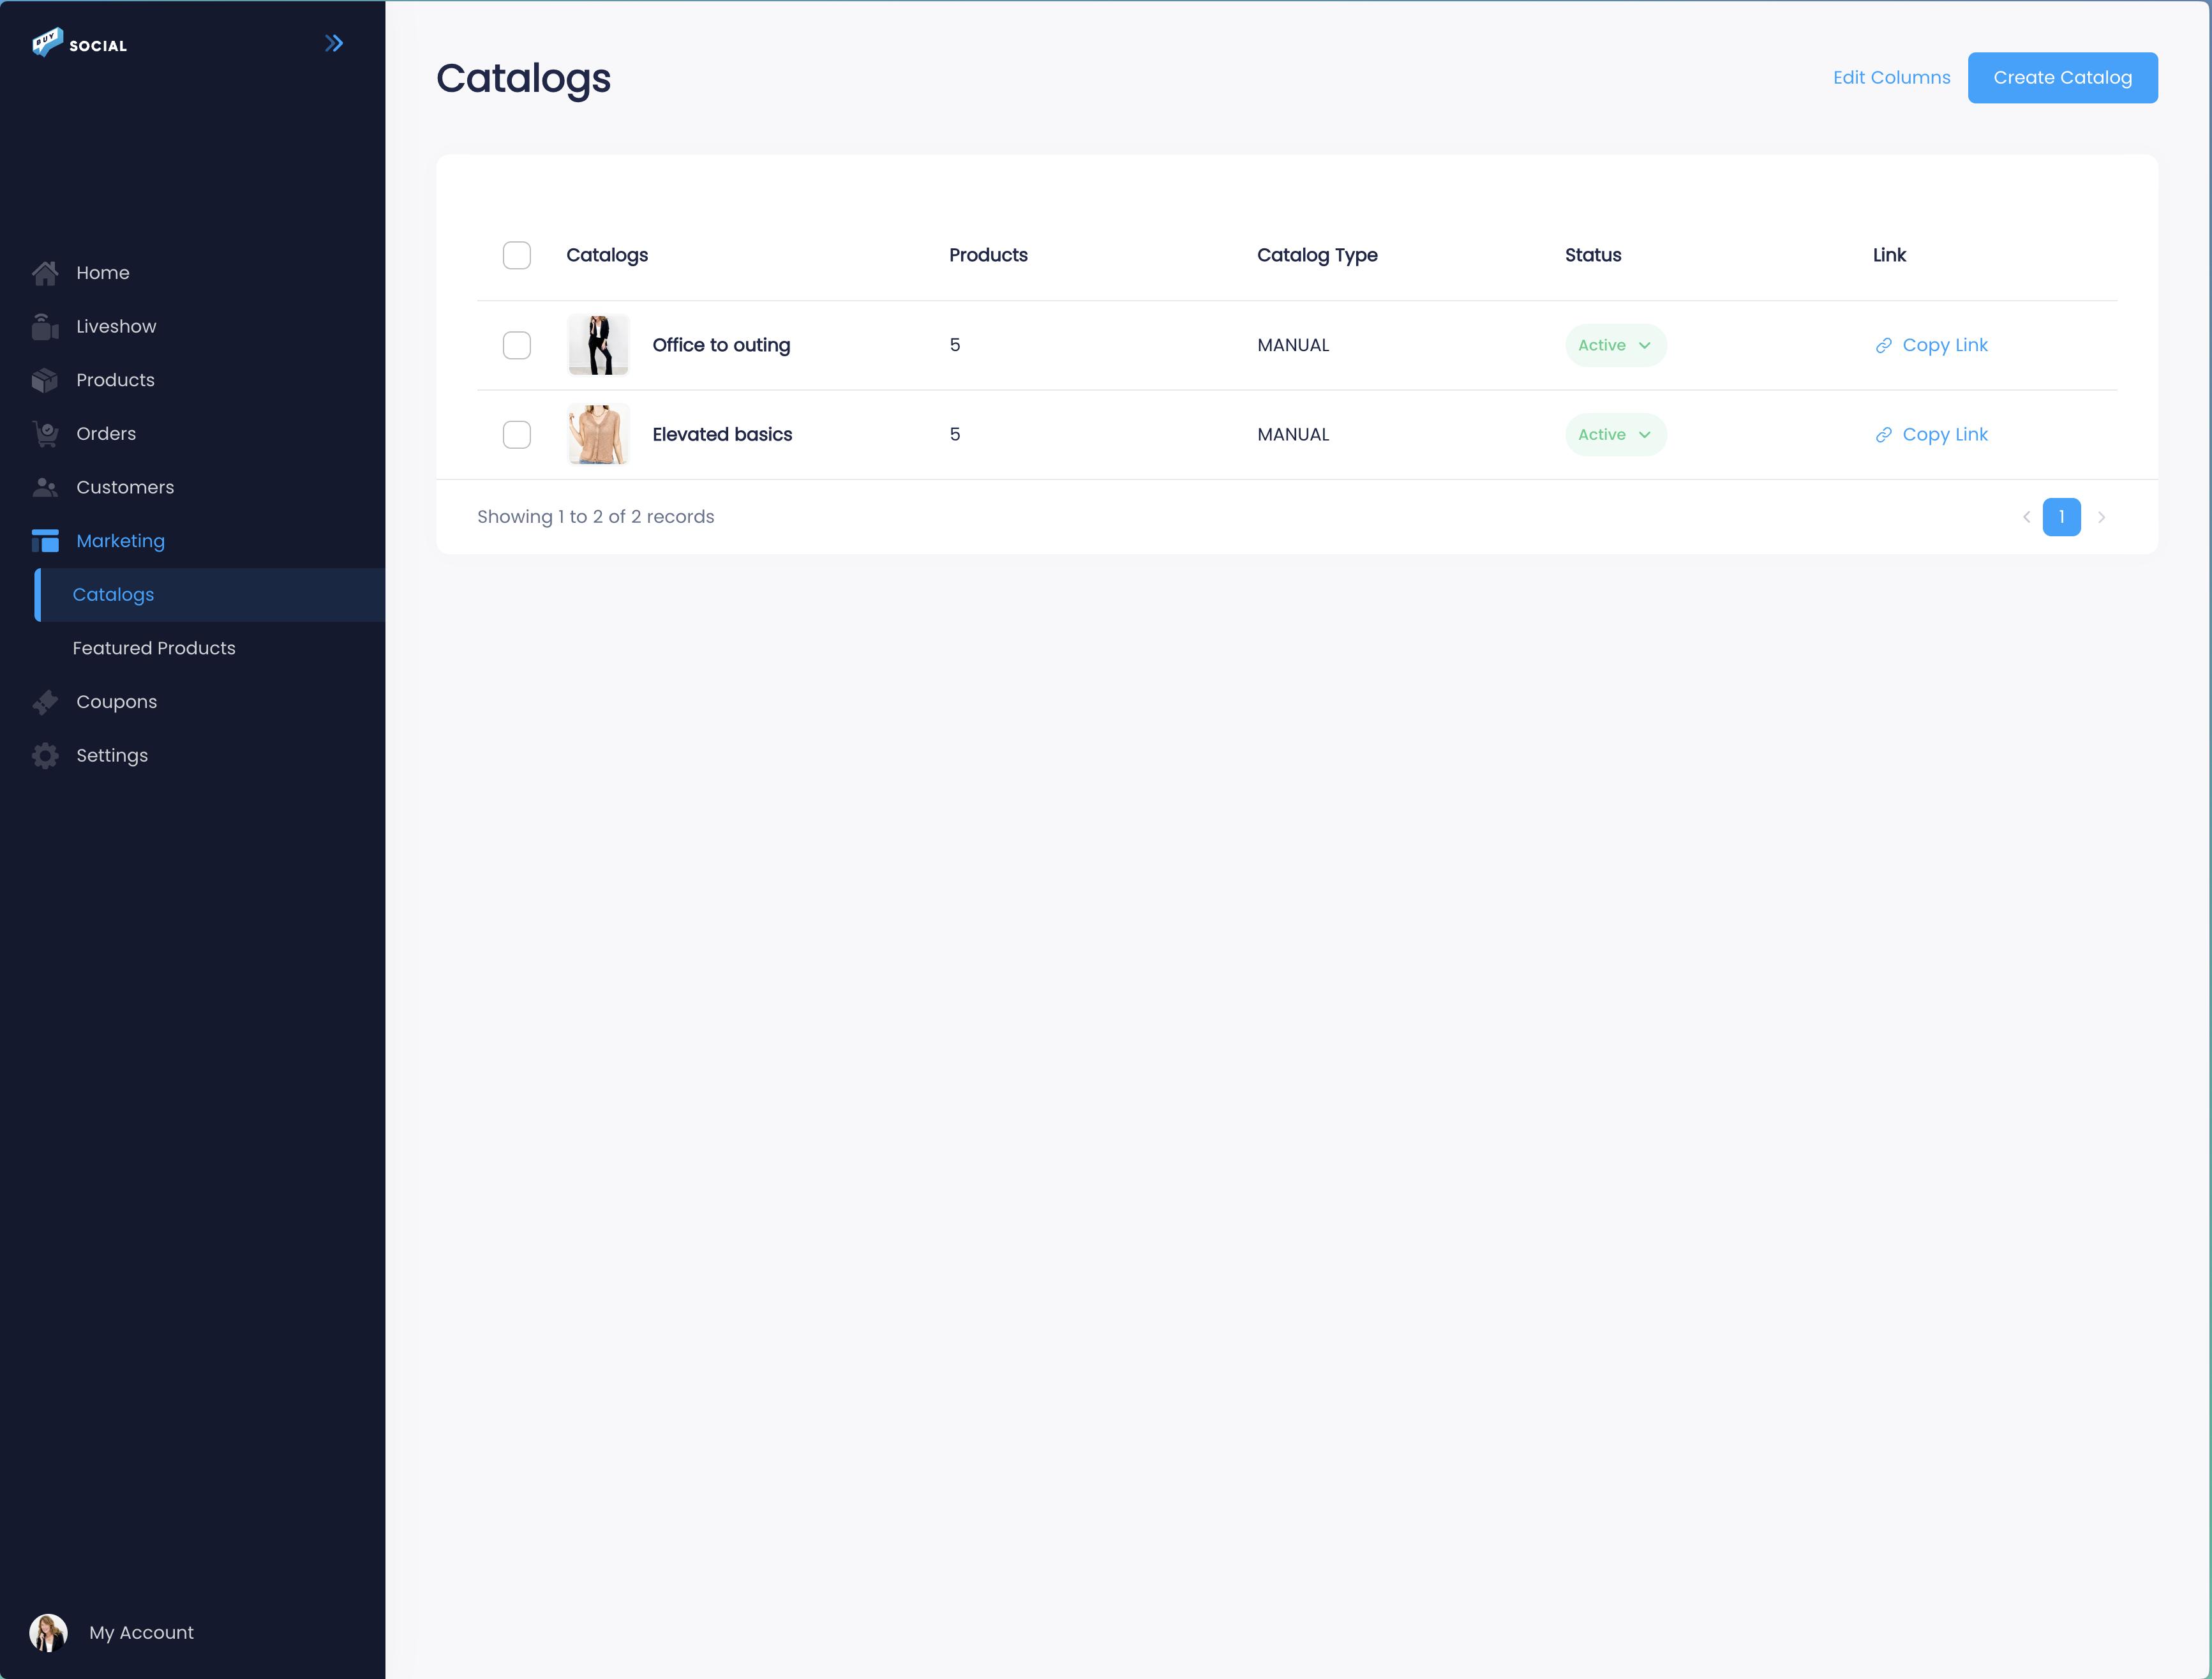Expand the Marketing menu group
The image size is (2212, 1679).
(x=120, y=540)
